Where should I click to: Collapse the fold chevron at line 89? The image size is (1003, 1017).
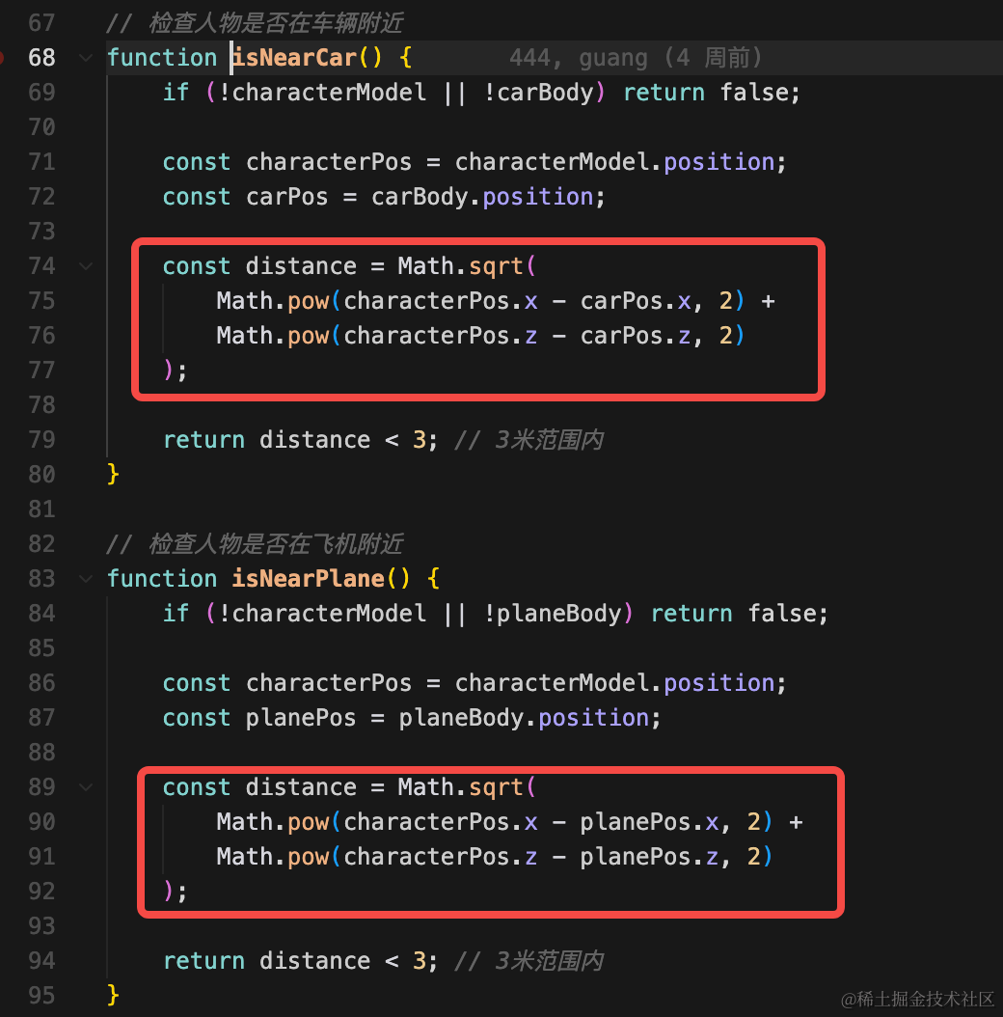[x=86, y=787]
